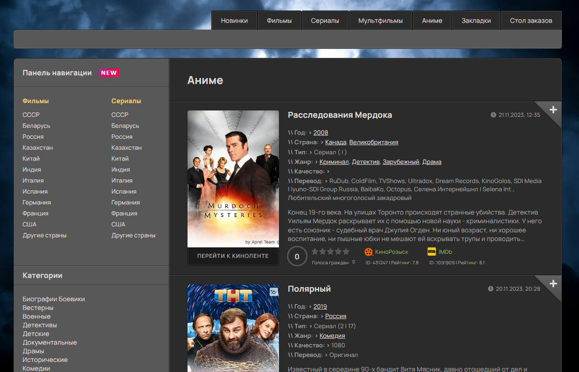Screen dimensions: 579x372
Task: Filter by the Драма genre link
Action: tap(432, 162)
